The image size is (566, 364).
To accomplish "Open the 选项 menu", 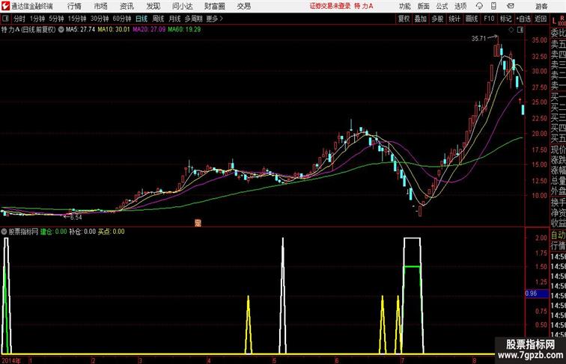I will click(460, 6).
